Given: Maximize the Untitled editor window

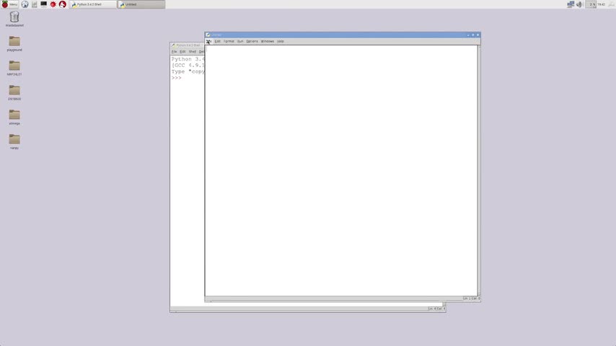Looking at the screenshot, I should point(472,35).
